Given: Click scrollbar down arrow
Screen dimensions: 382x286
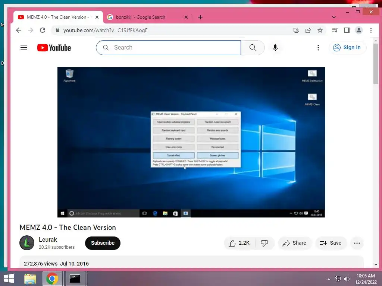Looking at the screenshot, I should [376, 265].
